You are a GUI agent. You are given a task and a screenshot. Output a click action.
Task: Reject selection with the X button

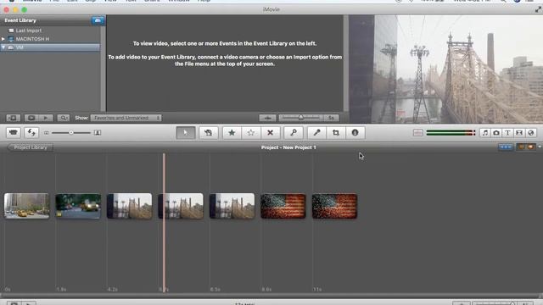270,133
